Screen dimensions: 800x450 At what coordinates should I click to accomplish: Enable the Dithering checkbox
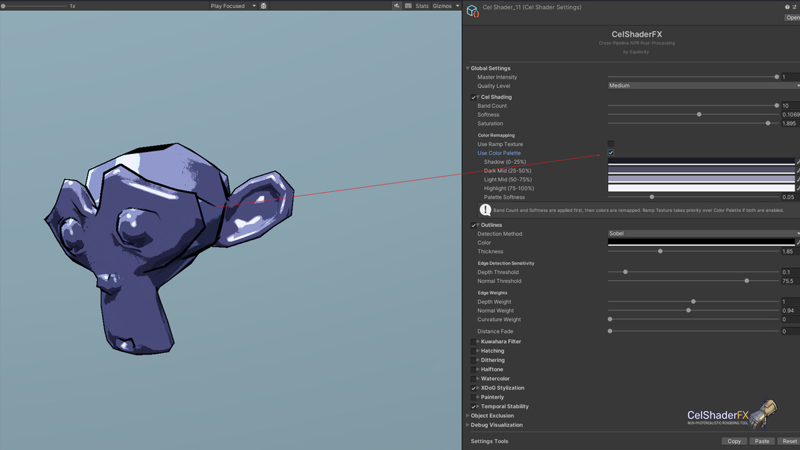pyautogui.click(x=473, y=360)
